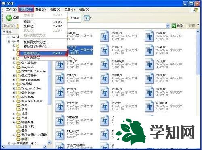Select the FZPWJW font file icon
The image size is (202, 150).
pyautogui.click(x=149, y=78)
